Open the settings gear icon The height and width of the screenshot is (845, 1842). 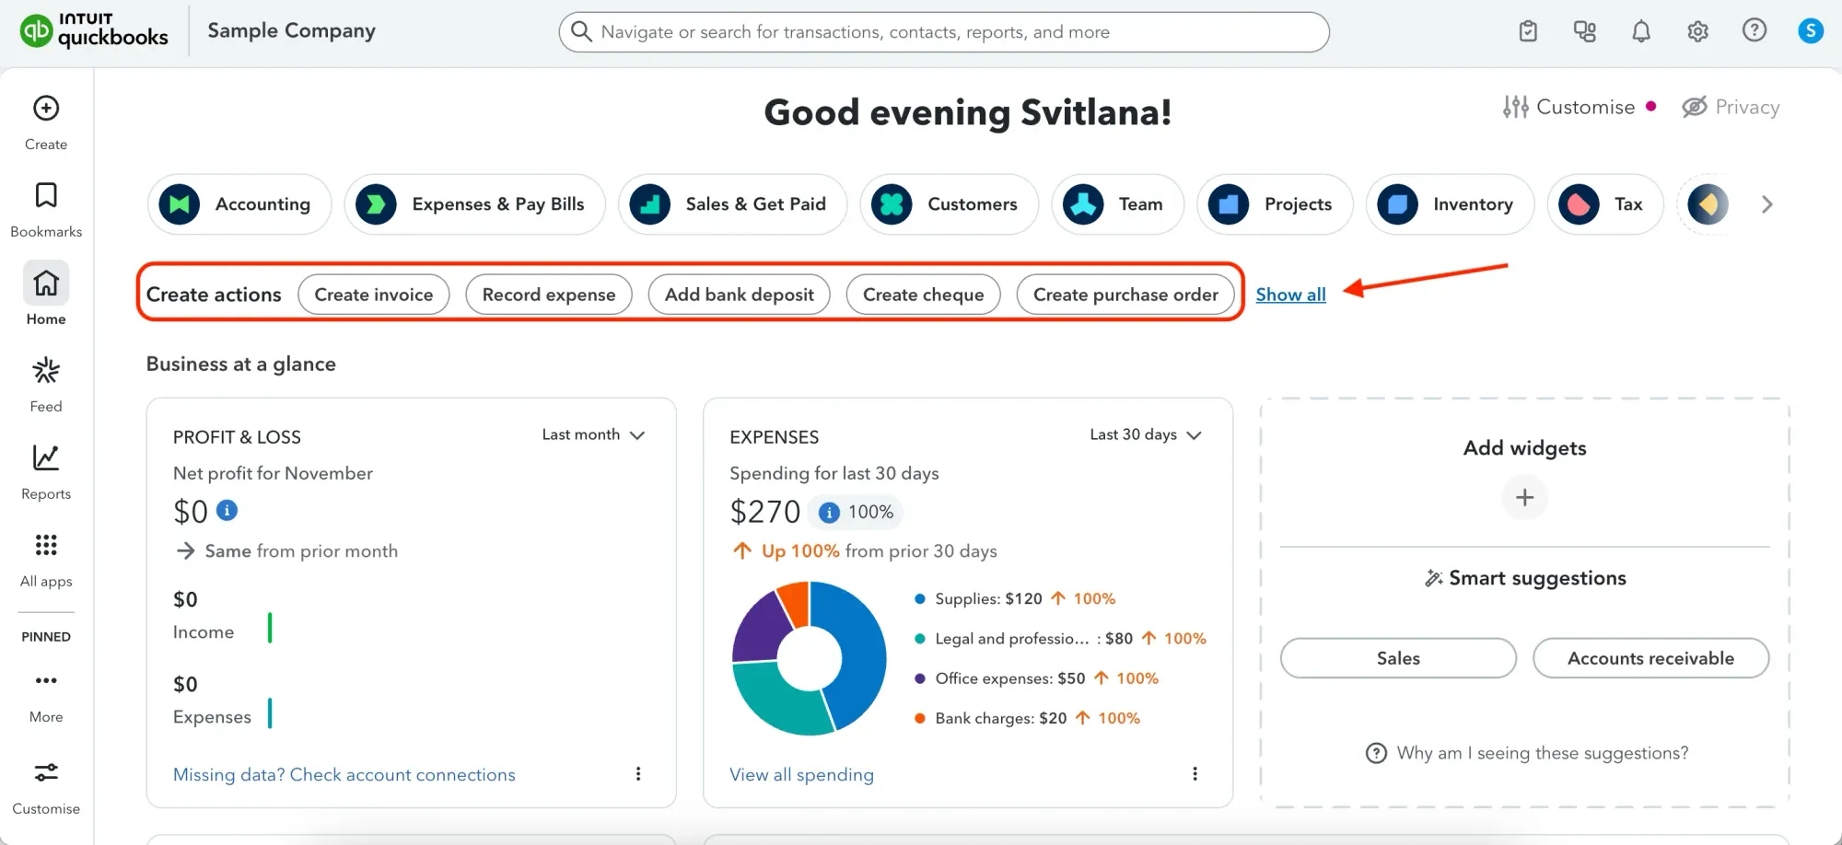coord(1697,31)
